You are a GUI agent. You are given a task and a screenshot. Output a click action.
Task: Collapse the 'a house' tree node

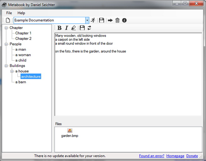12,71
